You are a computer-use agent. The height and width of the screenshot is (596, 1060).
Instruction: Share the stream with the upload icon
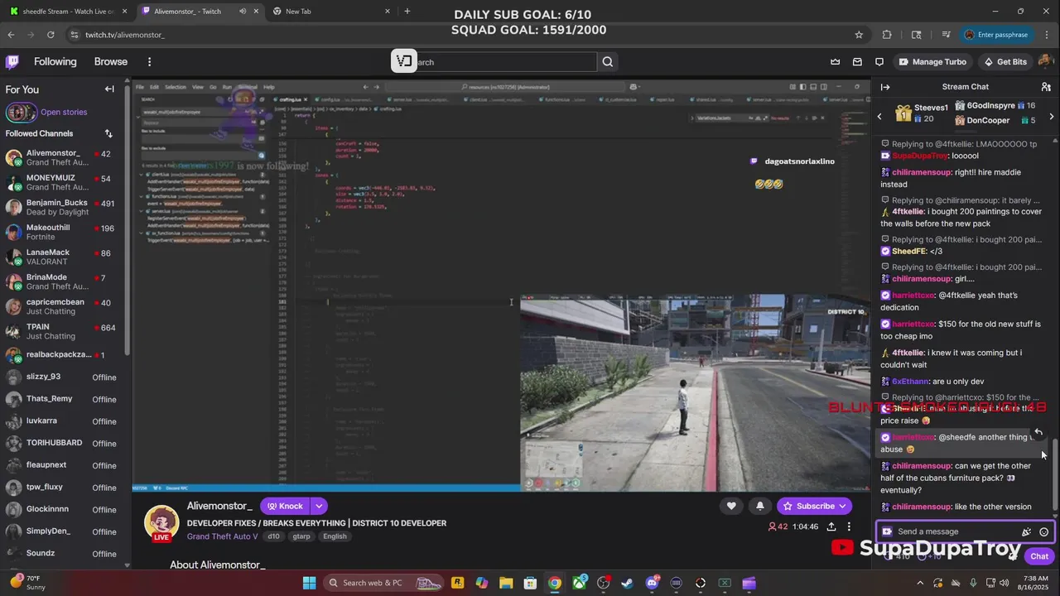pos(831,526)
